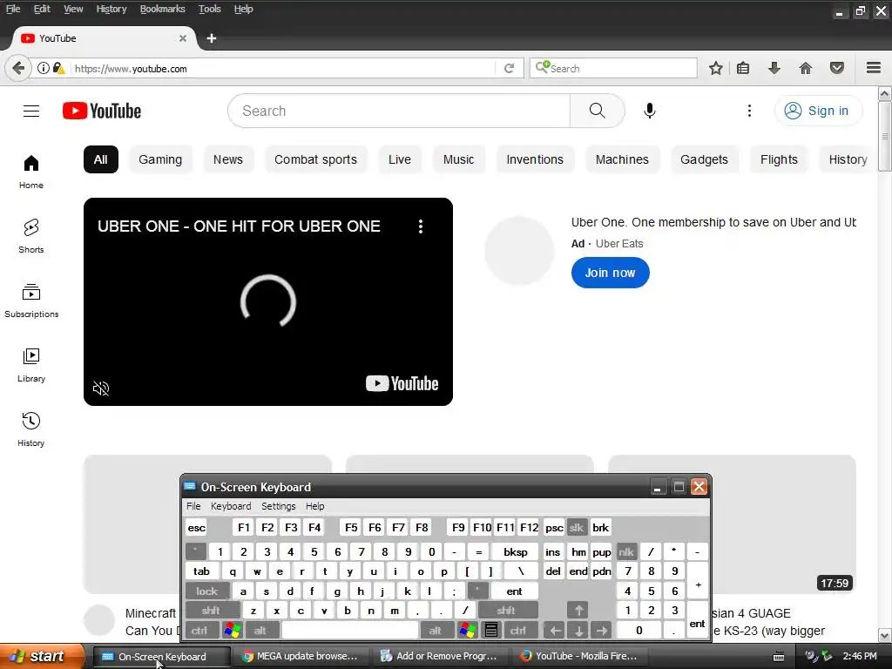Open the Firefox Bookmarks menu
The height and width of the screenshot is (669, 892).
tap(163, 9)
